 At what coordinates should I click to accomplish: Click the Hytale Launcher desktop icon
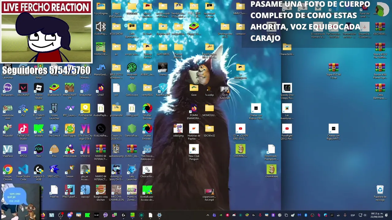54,112
